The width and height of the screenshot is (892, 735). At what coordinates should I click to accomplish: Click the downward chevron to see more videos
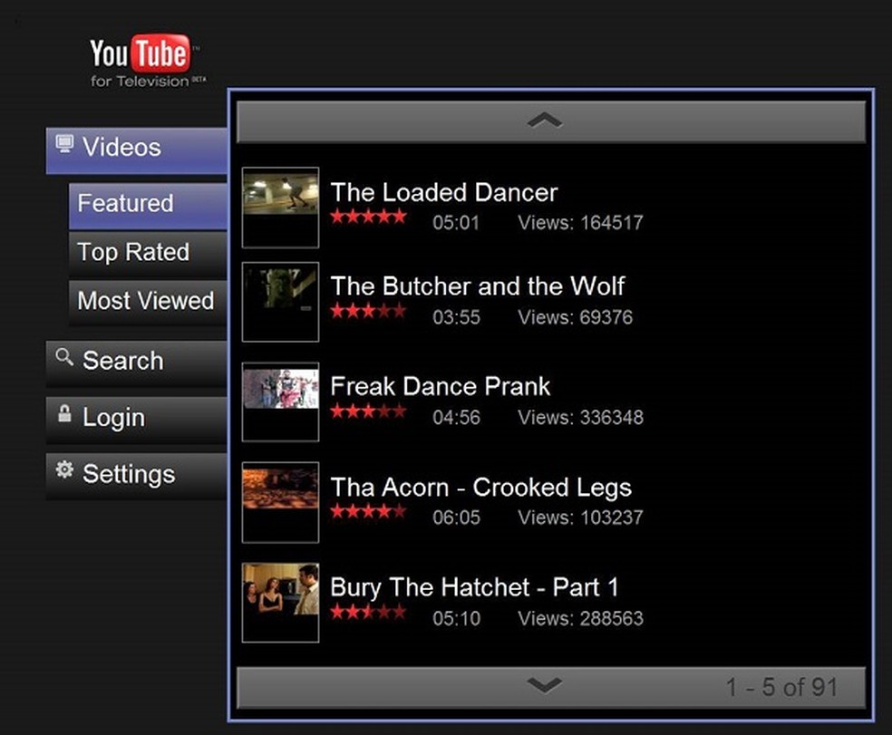(x=544, y=686)
